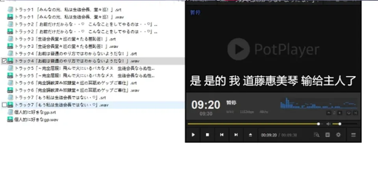Open a file with the eject button
Image resolution: width=378 pixels, height=181 pixels.
coord(250,135)
